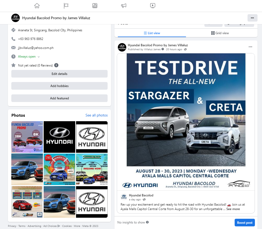262x229 pixels.
Task: Open The Greatest Deals red car thumbnail
Action: pos(27,202)
